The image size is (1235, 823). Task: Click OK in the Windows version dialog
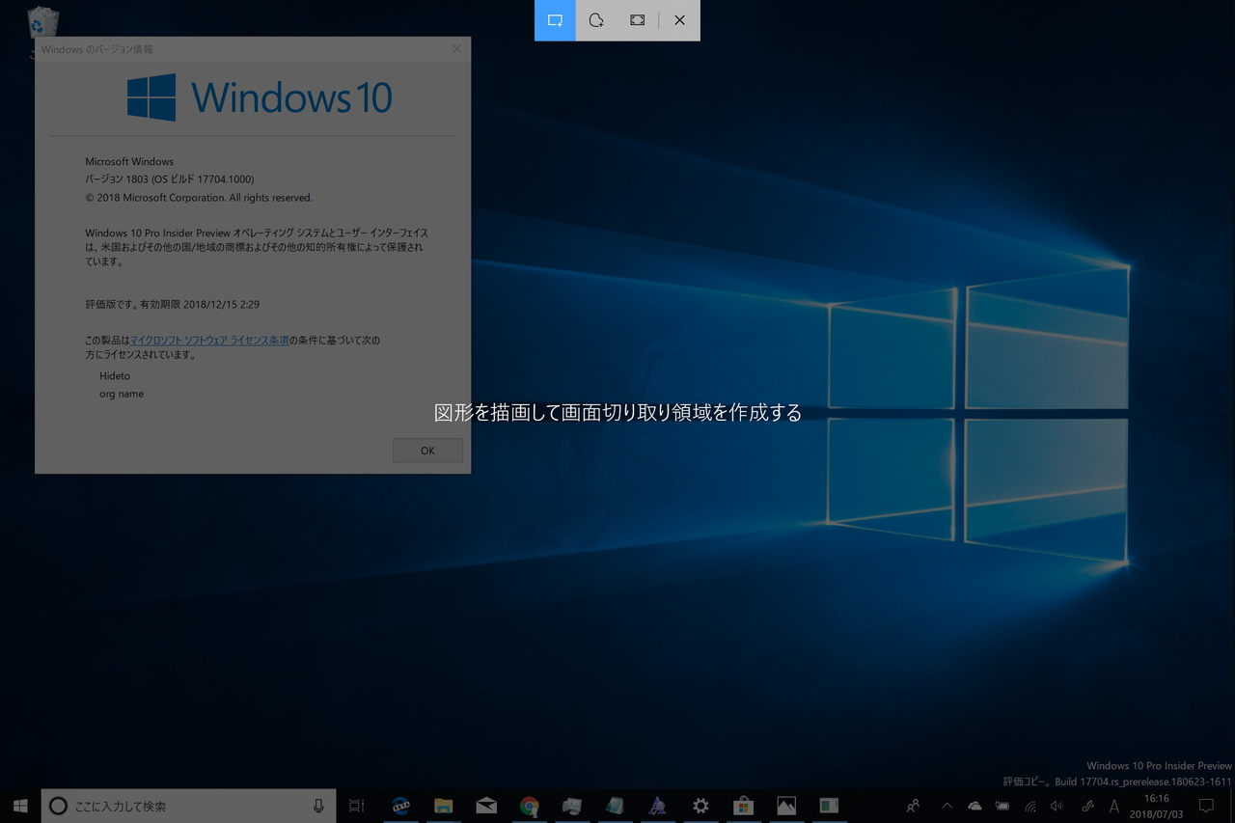(x=427, y=451)
